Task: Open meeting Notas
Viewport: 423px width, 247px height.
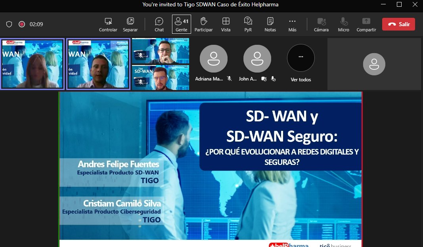Action: [x=270, y=25]
